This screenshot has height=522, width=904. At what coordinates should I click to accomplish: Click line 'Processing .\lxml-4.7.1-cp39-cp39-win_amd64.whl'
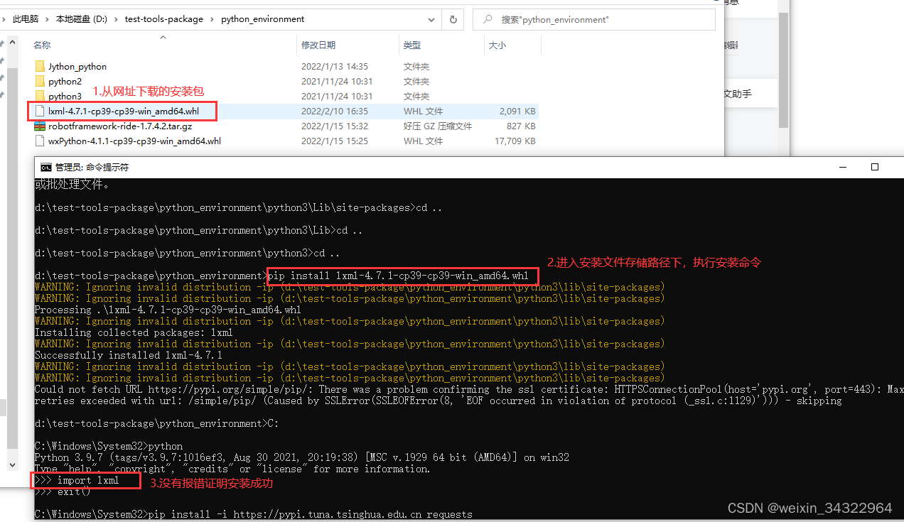[168, 310]
